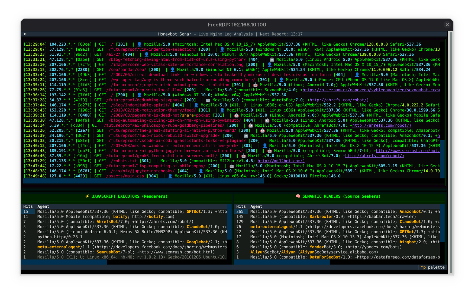The image size is (474, 297).
Task: Click the brain icon beside SEMANTIC READERS
Action: point(298,196)
